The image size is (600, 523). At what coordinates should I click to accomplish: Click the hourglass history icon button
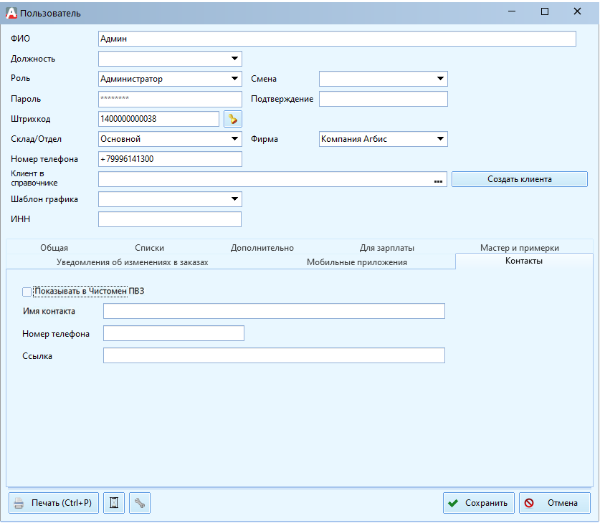pos(114,503)
